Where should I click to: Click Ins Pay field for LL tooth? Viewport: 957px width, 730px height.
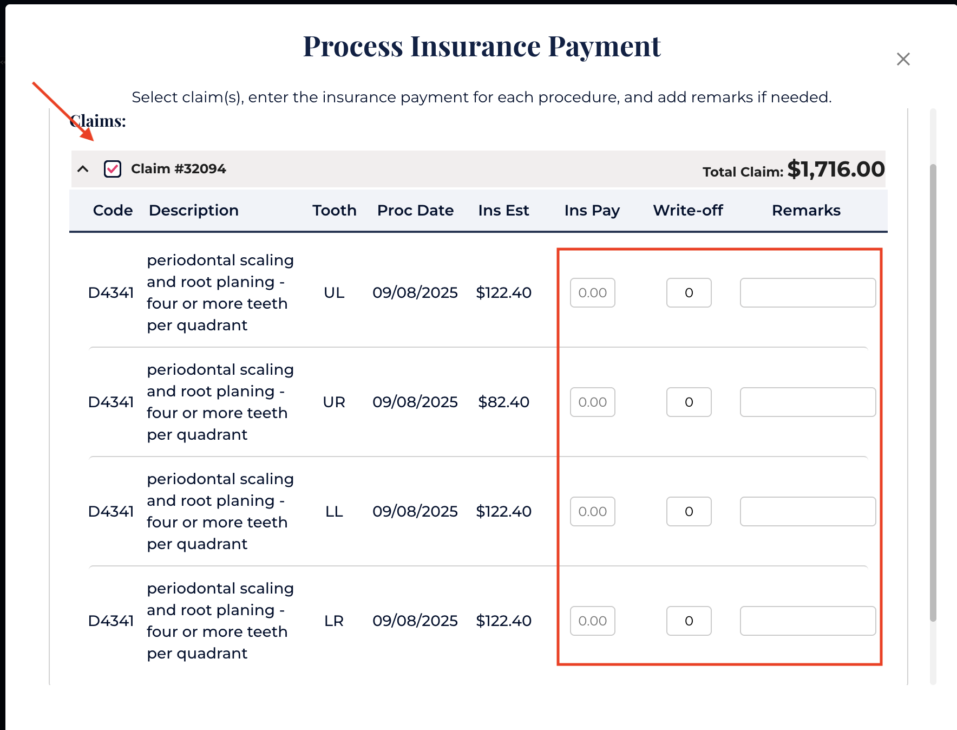(592, 512)
